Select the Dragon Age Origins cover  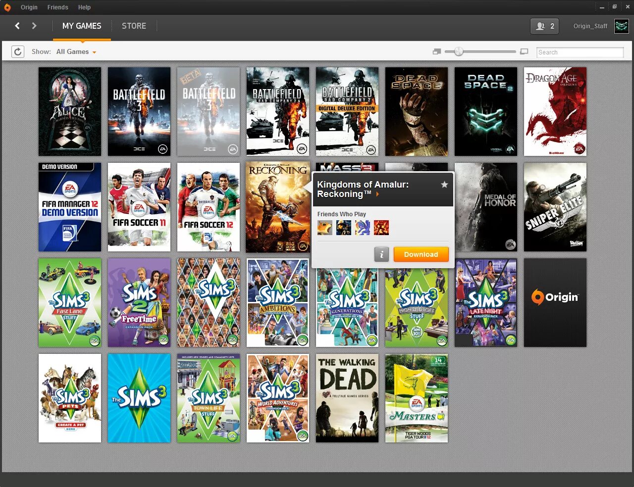click(555, 112)
